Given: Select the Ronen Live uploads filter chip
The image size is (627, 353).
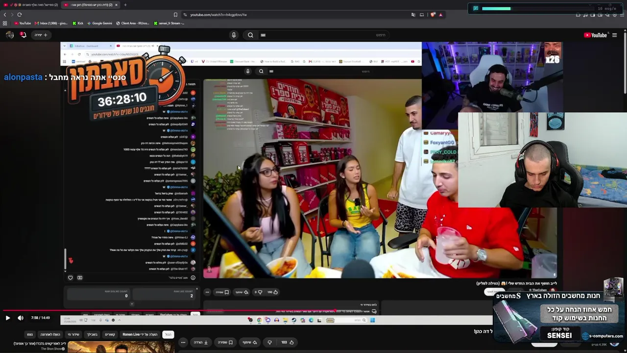Looking at the screenshot, I should [140, 334].
